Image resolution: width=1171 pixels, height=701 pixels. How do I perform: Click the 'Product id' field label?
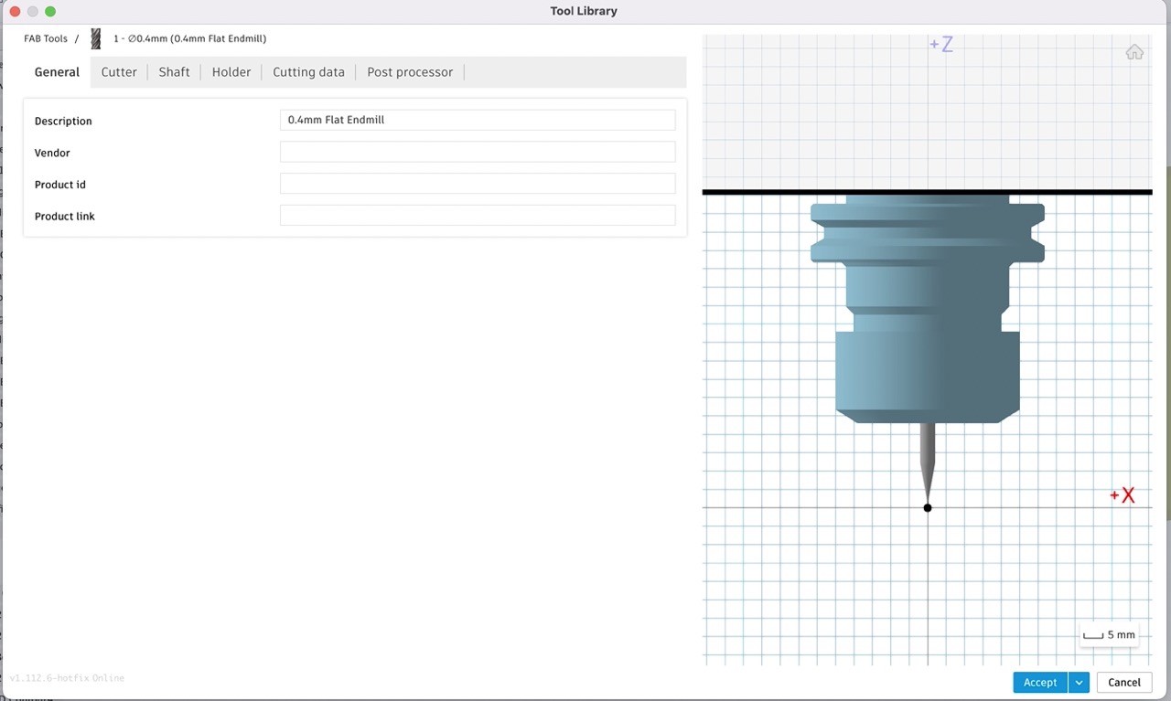pyautogui.click(x=60, y=185)
